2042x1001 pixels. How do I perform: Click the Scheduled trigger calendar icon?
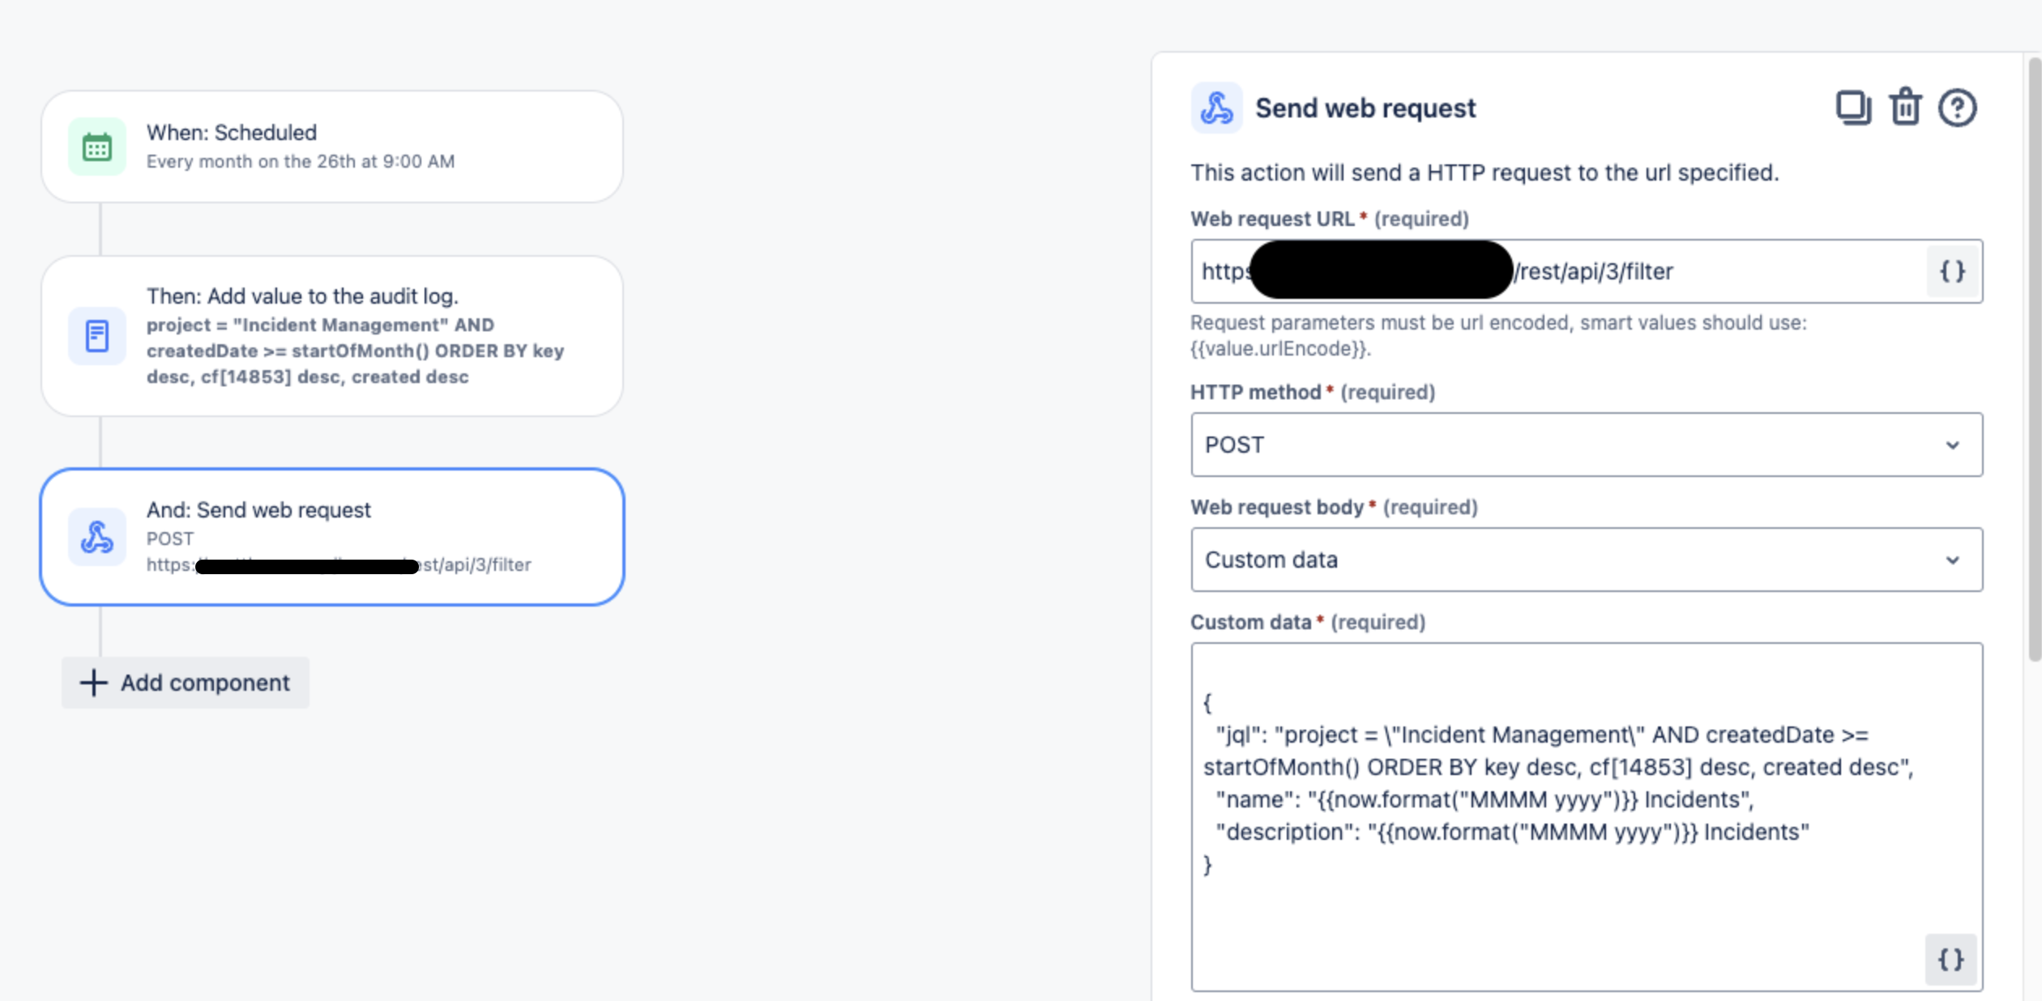(97, 147)
